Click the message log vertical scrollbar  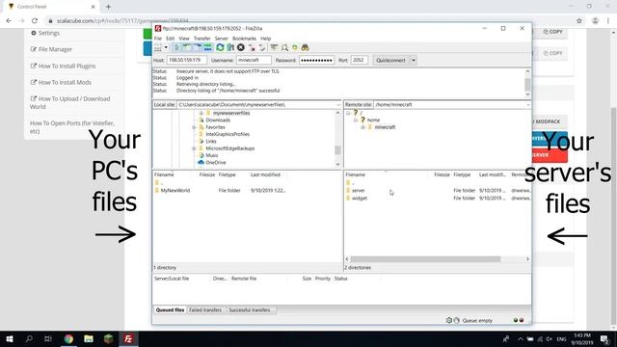click(x=527, y=84)
